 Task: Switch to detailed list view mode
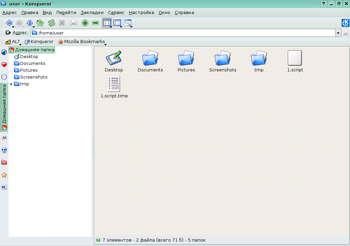pos(118,23)
